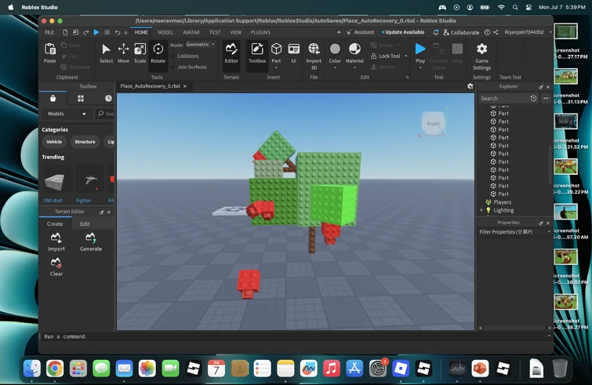Choose the Rotate tool
Image resolution: width=592 pixels, height=385 pixels.
158,53
